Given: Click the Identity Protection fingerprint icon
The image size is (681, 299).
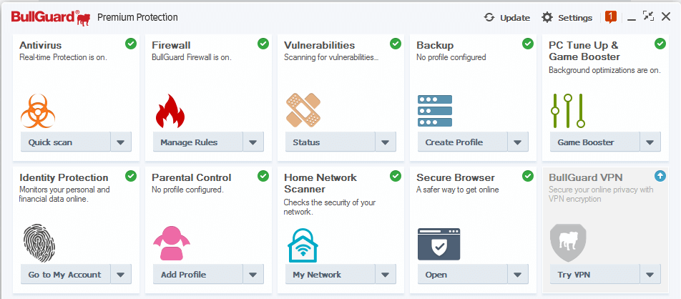Looking at the screenshot, I should pyautogui.click(x=38, y=242).
